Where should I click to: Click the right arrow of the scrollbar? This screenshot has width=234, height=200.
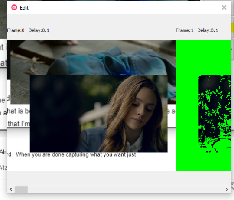[x=227, y=190]
